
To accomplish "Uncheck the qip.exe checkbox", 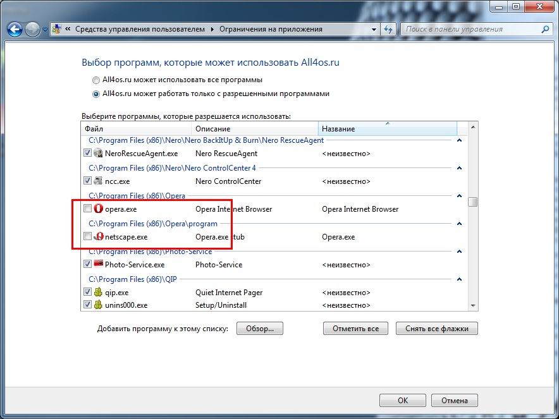I will (x=87, y=292).
